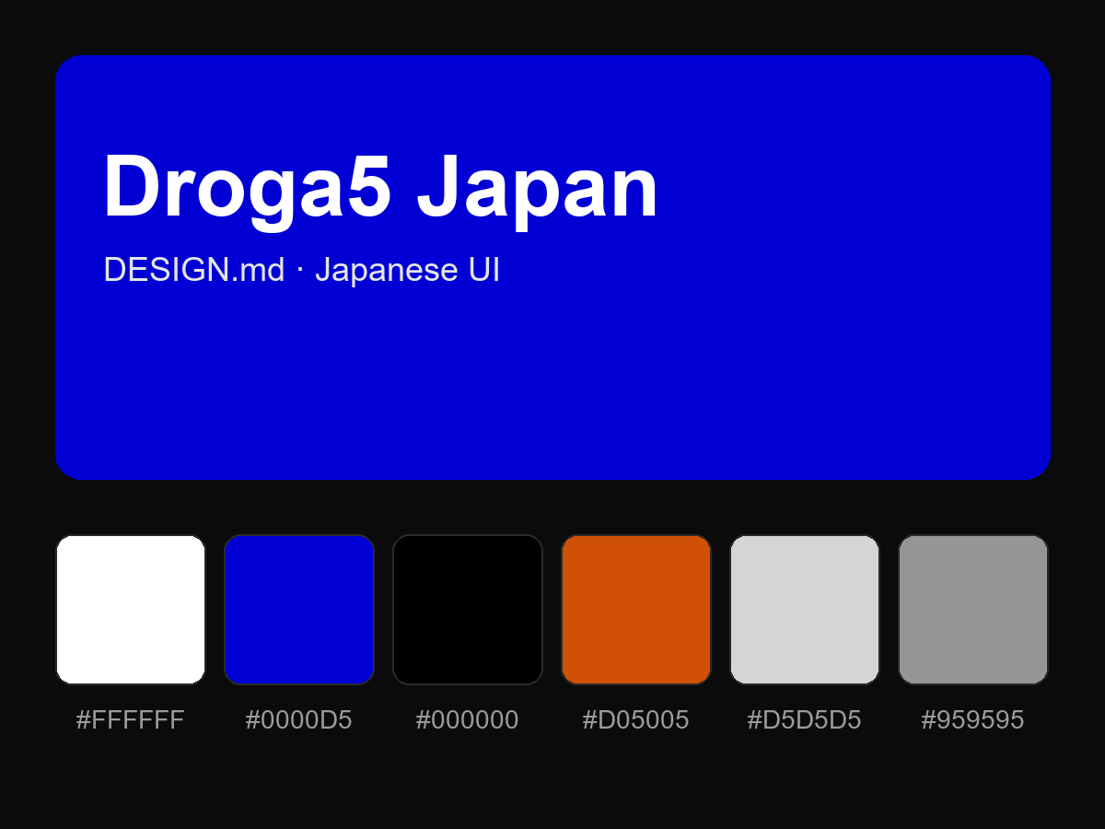Click the #000000 hex label
This screenshot has width=1105, height=829.
468,720
